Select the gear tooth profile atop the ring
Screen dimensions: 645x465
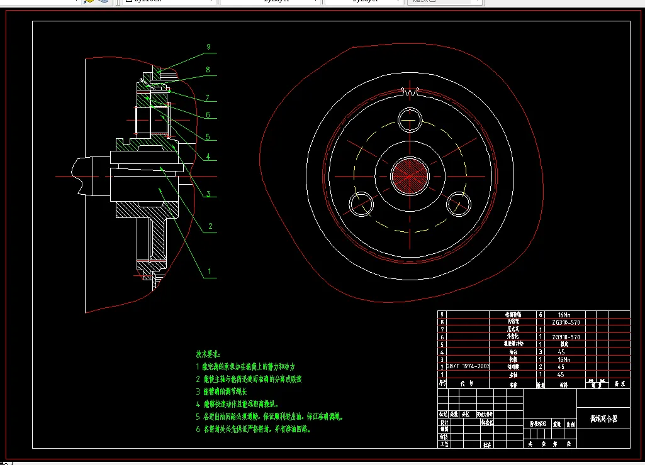[410, 92]
